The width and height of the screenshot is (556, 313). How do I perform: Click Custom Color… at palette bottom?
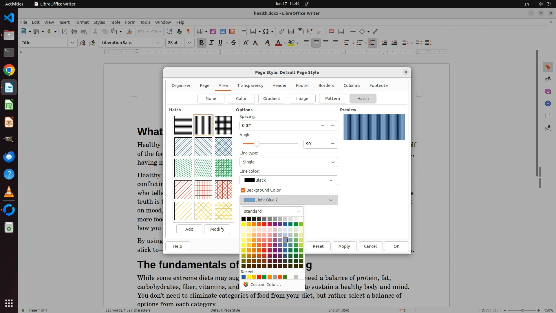tap(265, 285)
